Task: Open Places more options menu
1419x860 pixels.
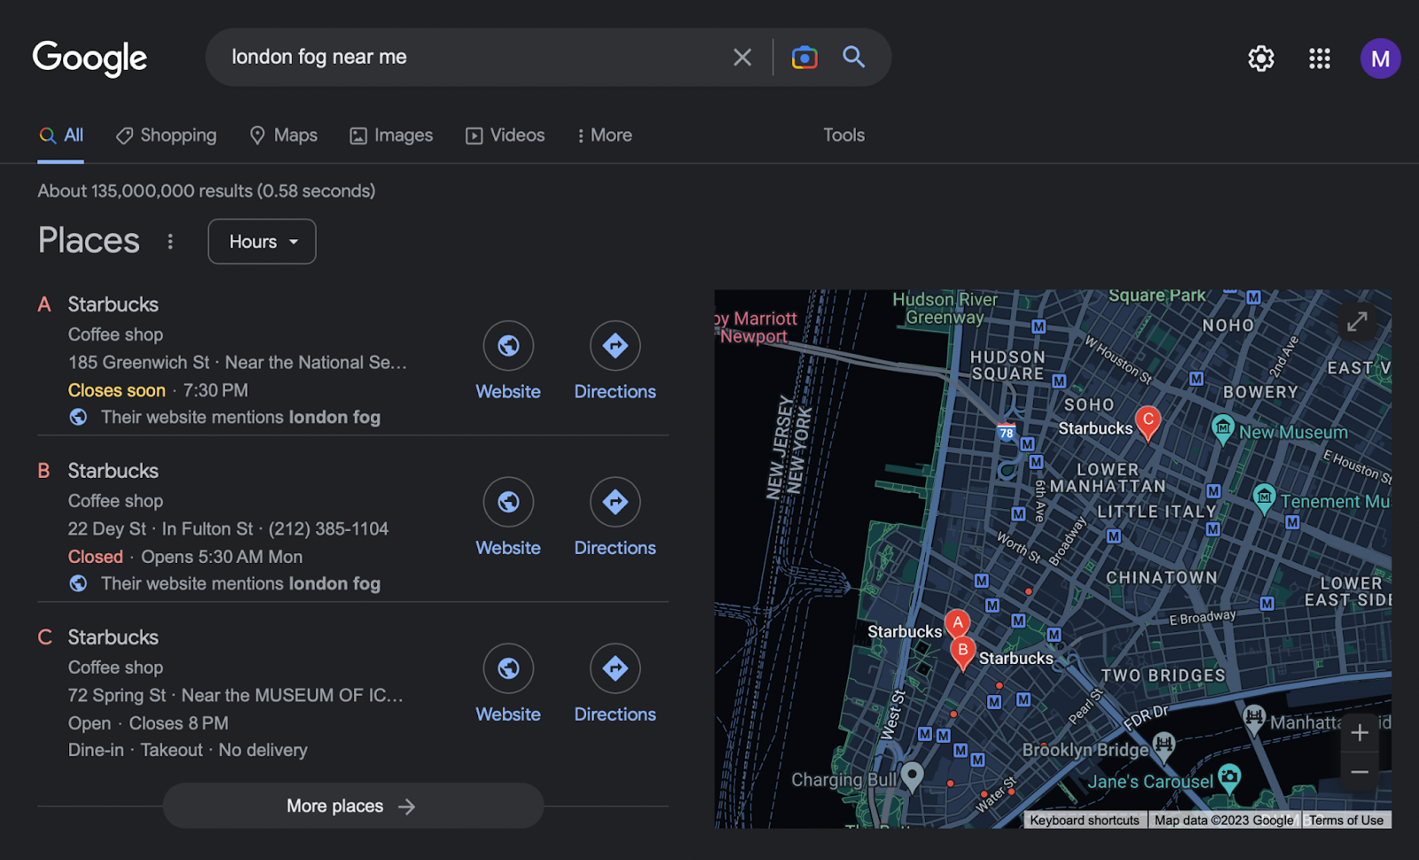Action: [170, 242]
